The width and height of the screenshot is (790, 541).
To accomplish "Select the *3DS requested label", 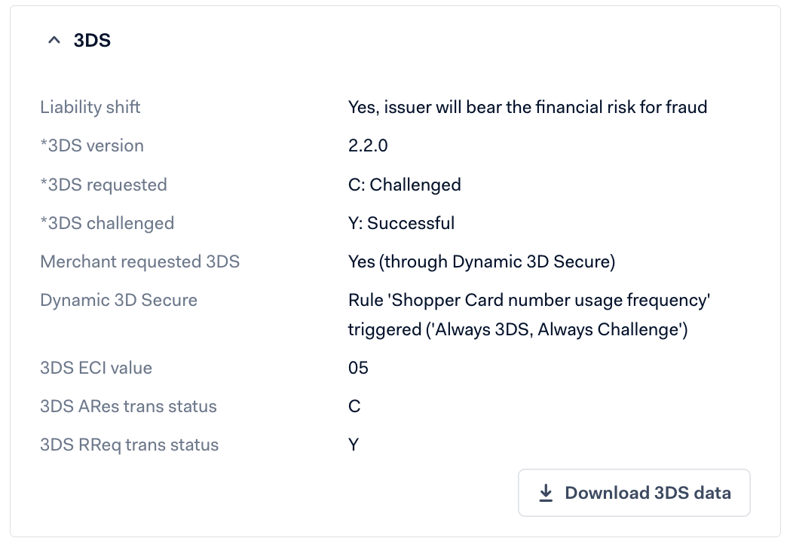I will [103, 185].
